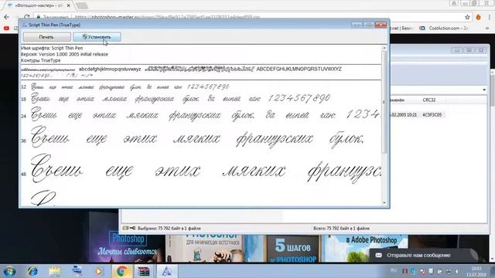The image size is (495, 278).
Task: Open the Chrome three-dot menu
Action: pyautogui.click(x=490, y=17)
